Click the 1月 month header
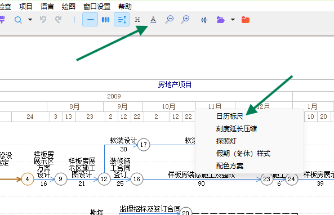Image resolution: width=334 pixels, height=215 pixels. (x=312, y=106)
